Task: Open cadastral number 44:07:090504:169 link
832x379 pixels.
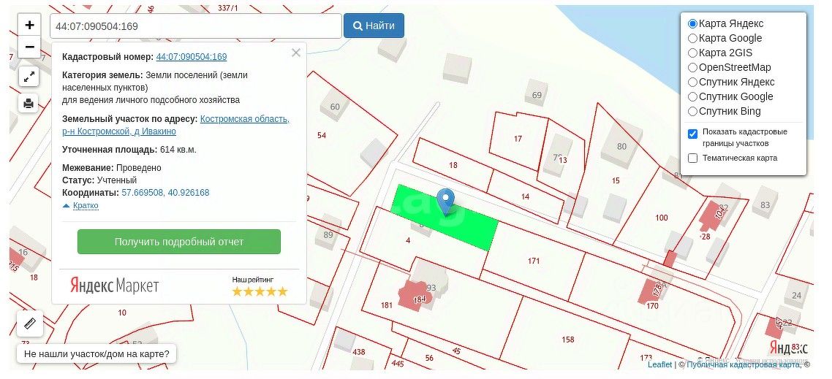Action: 192,57
